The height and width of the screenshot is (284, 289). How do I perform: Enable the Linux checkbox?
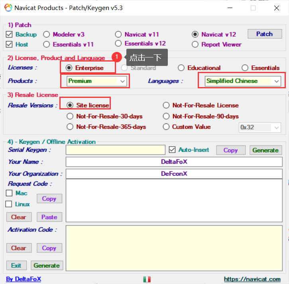click(x=9, y=204)
